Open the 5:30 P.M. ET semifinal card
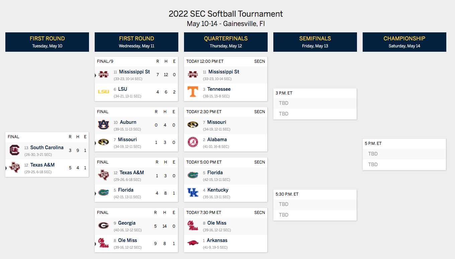This screenshot has width=455, height=259. coord(315,205)
